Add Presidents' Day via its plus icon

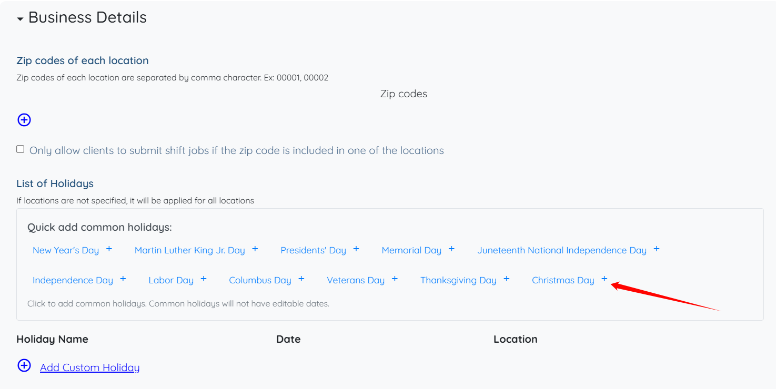356,249
